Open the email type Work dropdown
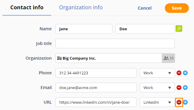 pos(157,88)
